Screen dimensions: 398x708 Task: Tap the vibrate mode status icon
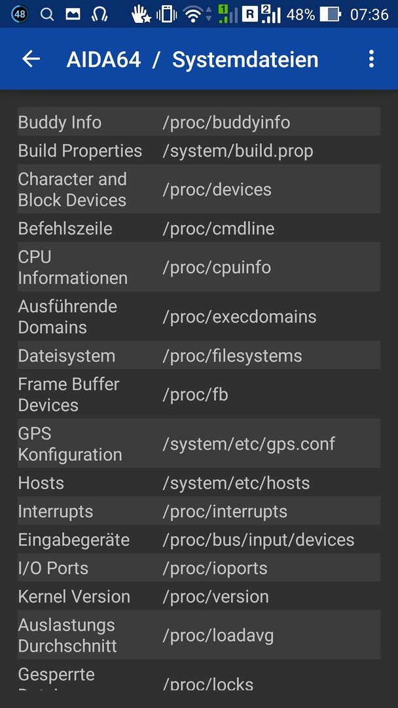point(166,14)
